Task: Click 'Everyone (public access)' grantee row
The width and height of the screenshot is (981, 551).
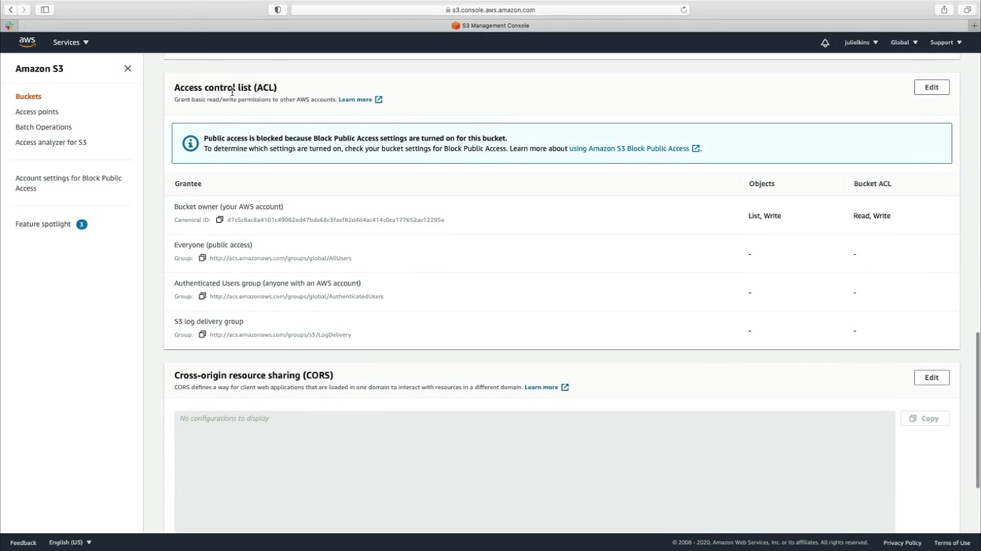Action: coord(561,254)
